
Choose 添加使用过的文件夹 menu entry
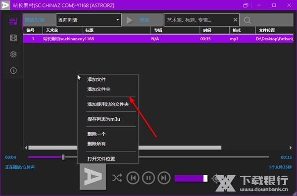108,104
